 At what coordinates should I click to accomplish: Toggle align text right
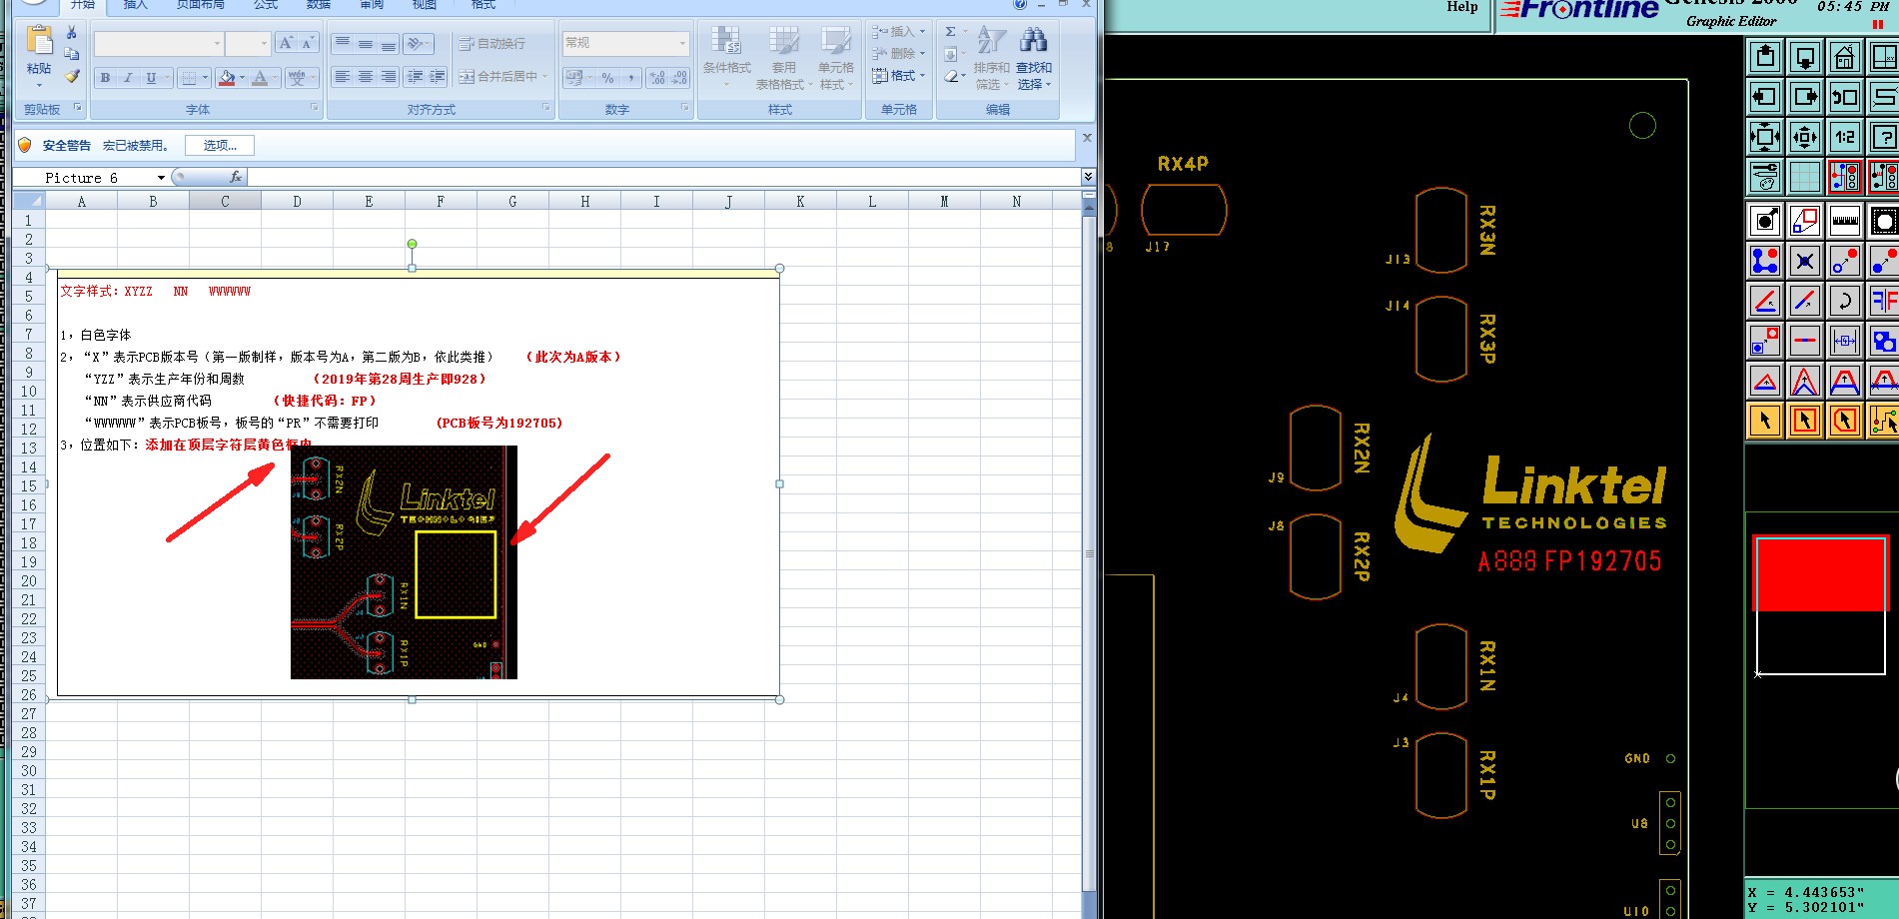pos(388,77)
